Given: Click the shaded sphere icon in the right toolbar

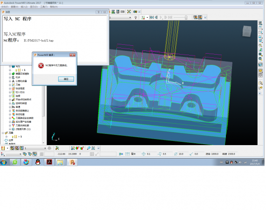Looking at the screenshot, I should pos(260,70).
